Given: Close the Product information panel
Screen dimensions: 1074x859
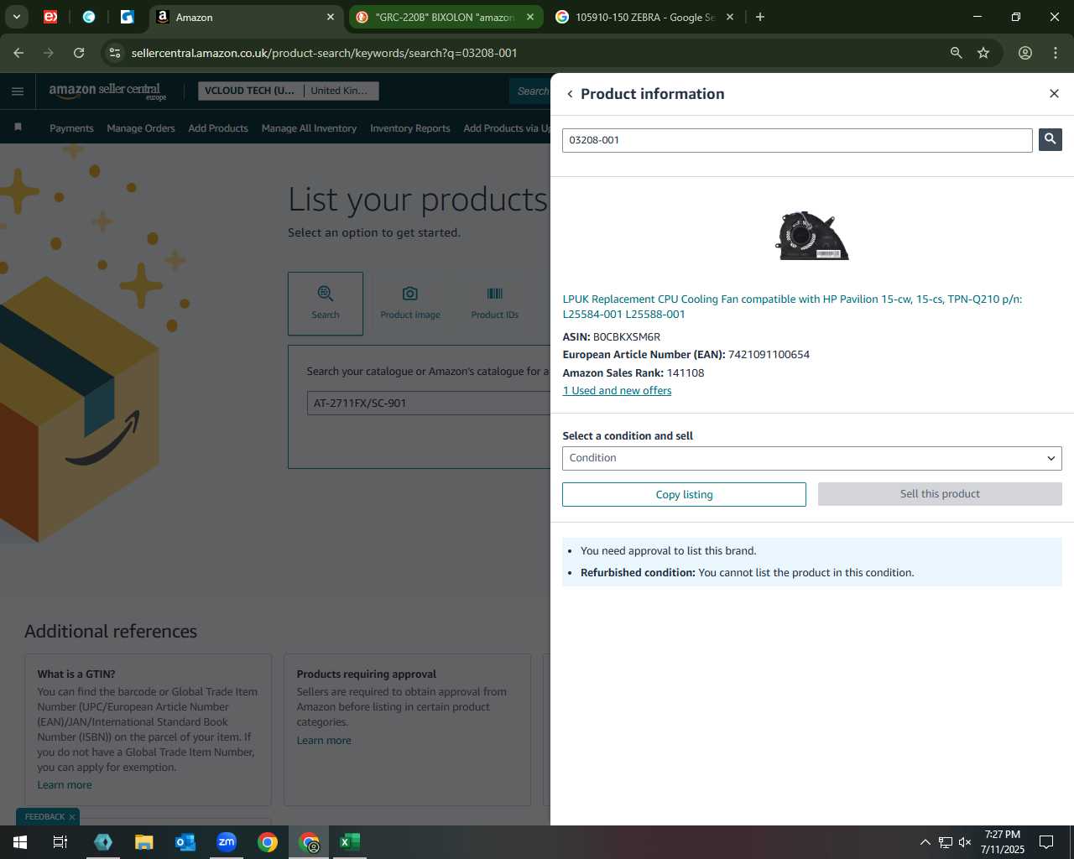Looking at the screenshot, I should 1054,93.
